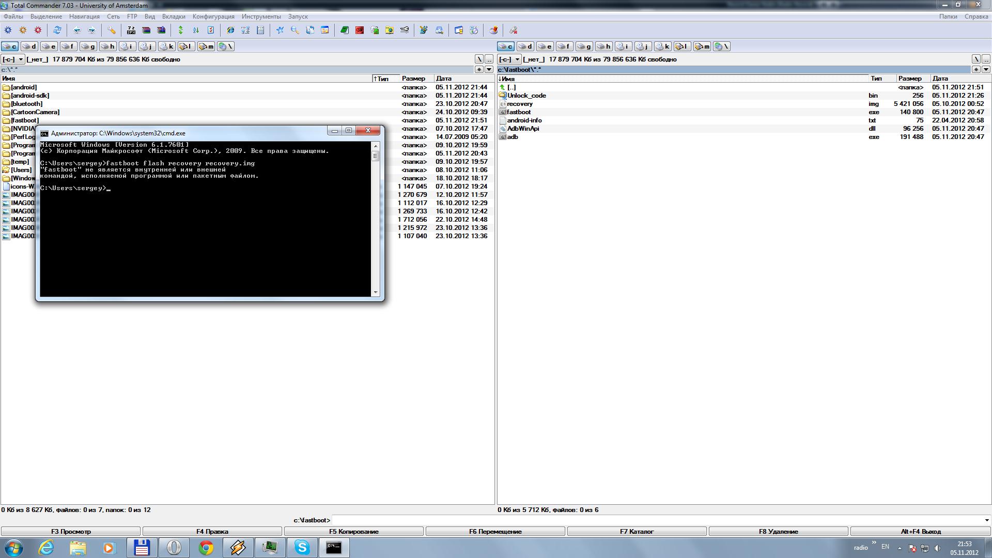This screenshot has height=558, width=992.
Task: Open right panel directory history arrow
Action: click(986, 69)
